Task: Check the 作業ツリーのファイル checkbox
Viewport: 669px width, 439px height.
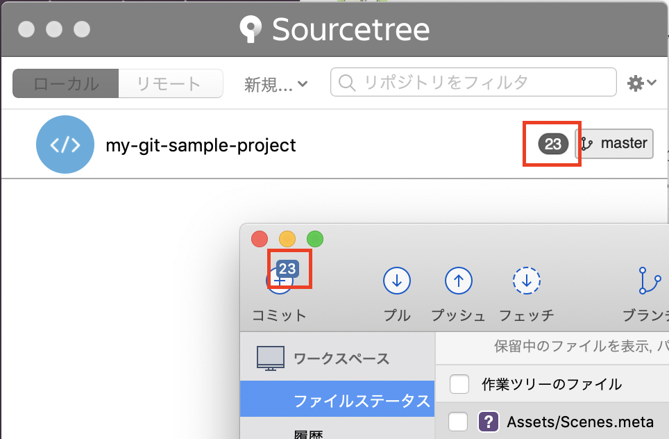Action: [x=459, y=384]
